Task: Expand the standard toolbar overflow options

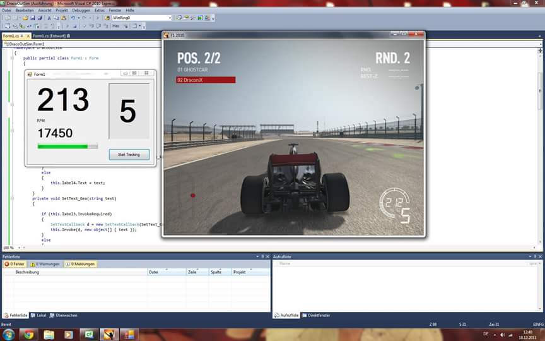Action: 213,18
